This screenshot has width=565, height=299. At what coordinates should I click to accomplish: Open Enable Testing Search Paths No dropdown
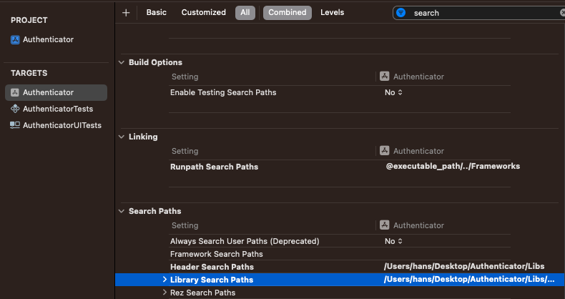393,93
